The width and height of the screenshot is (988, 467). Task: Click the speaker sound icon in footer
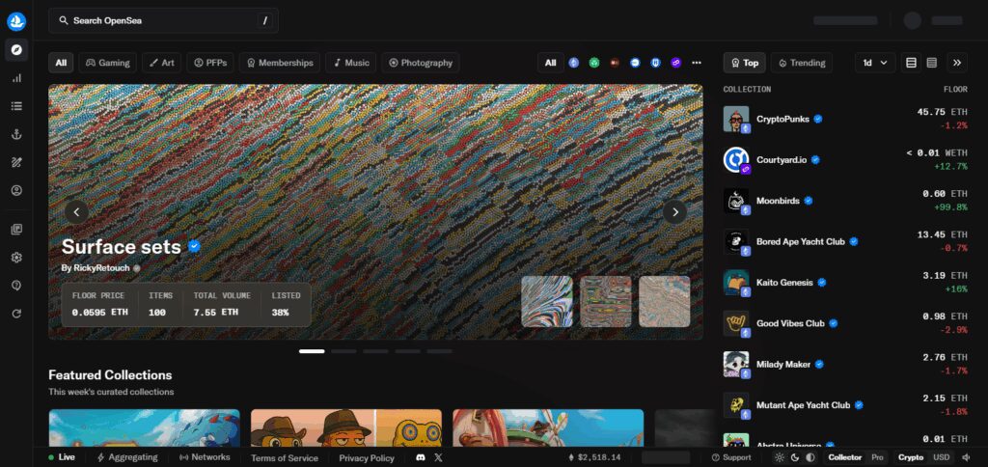[x=967, y=457]
